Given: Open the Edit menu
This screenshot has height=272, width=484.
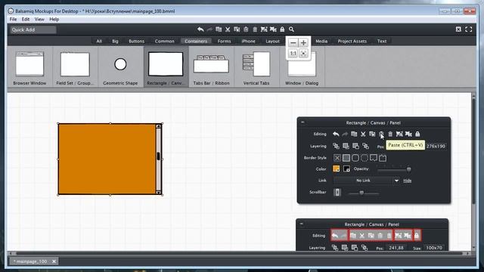Looking at the screenshot, I should click(x=26, y=19).
